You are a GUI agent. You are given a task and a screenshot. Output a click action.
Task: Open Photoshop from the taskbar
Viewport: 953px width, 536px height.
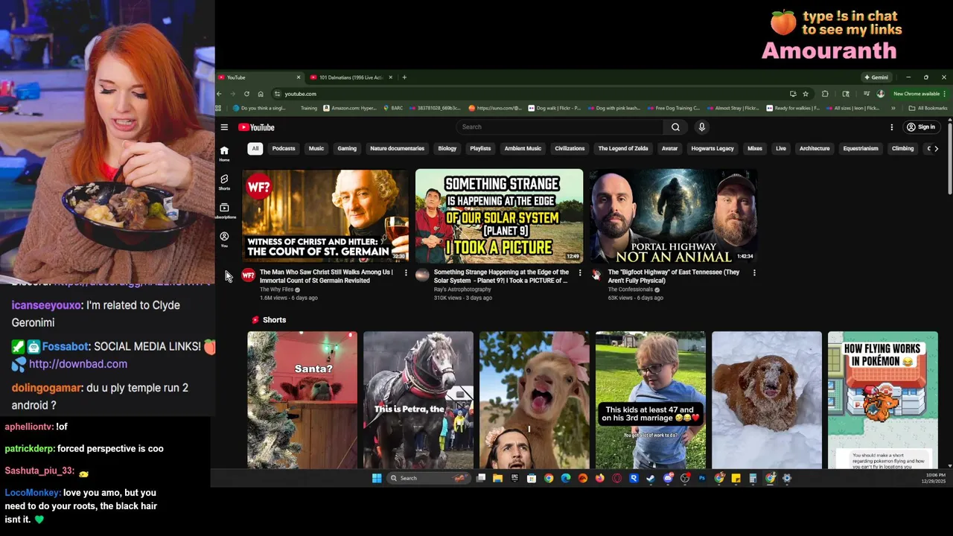point(702,478)
